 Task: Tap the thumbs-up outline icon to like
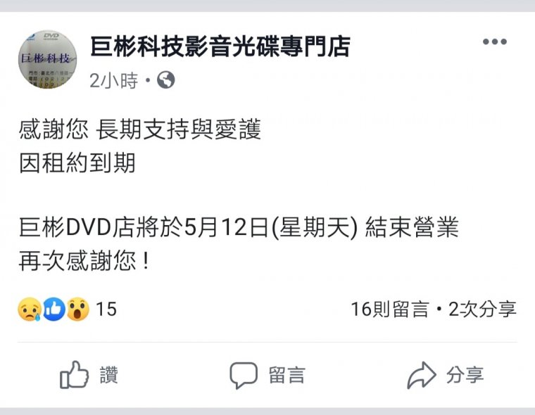[75, 375]
